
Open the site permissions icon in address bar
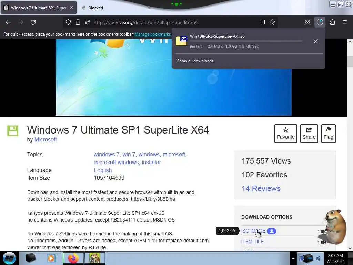(88, 22)
